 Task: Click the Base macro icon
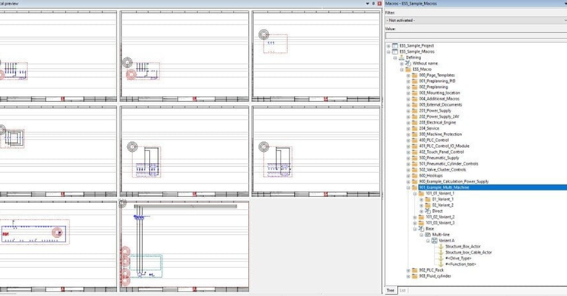coord(421,229)
